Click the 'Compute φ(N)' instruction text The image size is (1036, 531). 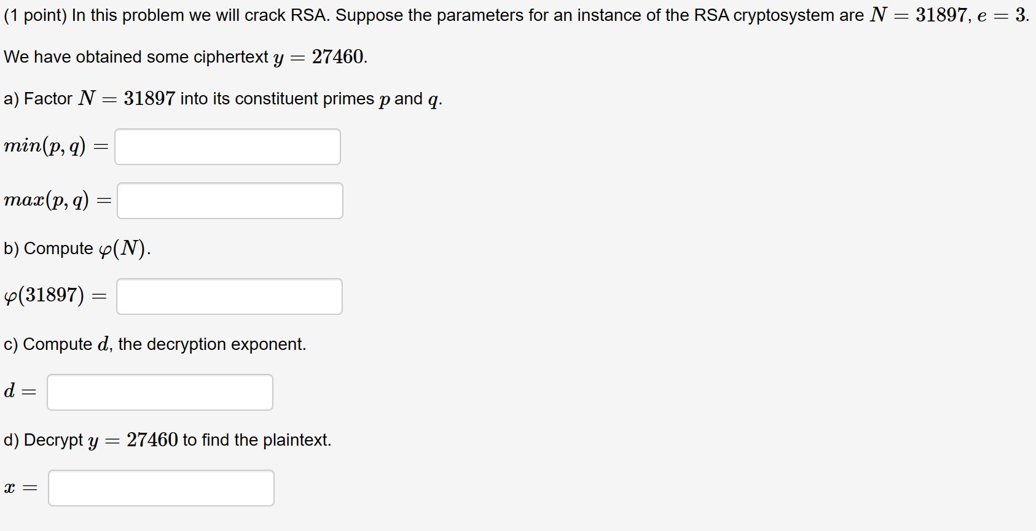[75, 249]
